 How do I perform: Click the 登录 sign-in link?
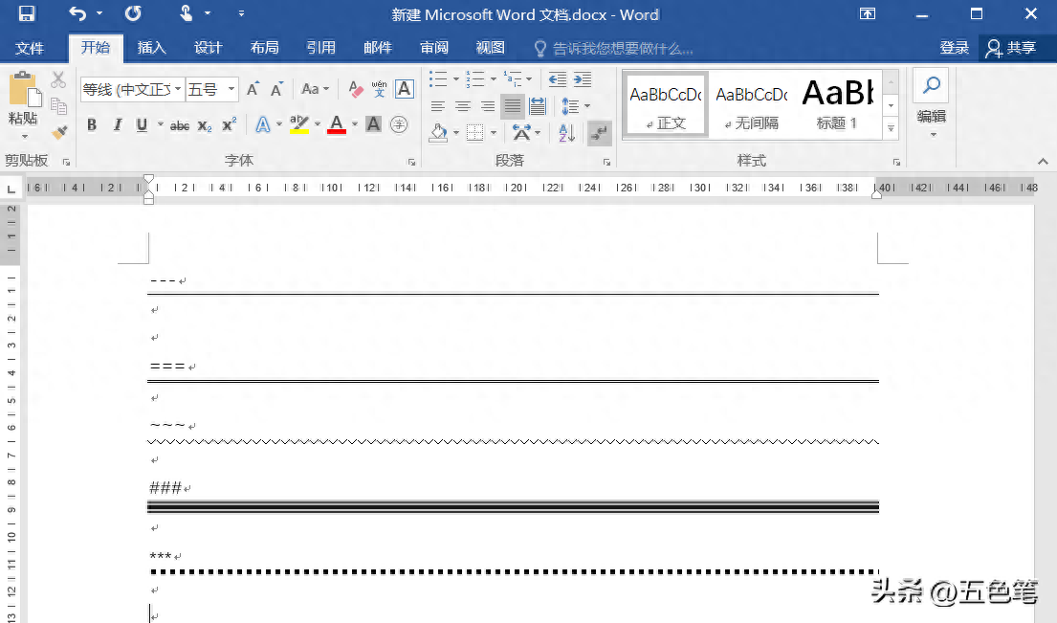click(954, 48)
